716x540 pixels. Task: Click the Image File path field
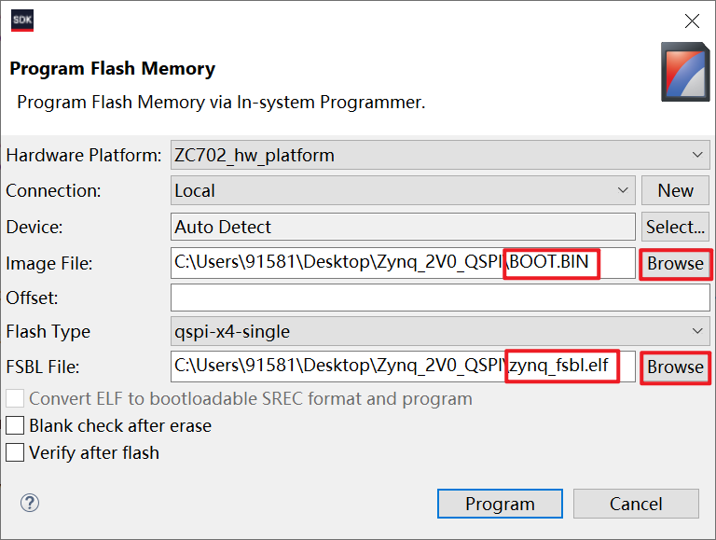click(x=403, y=263)
